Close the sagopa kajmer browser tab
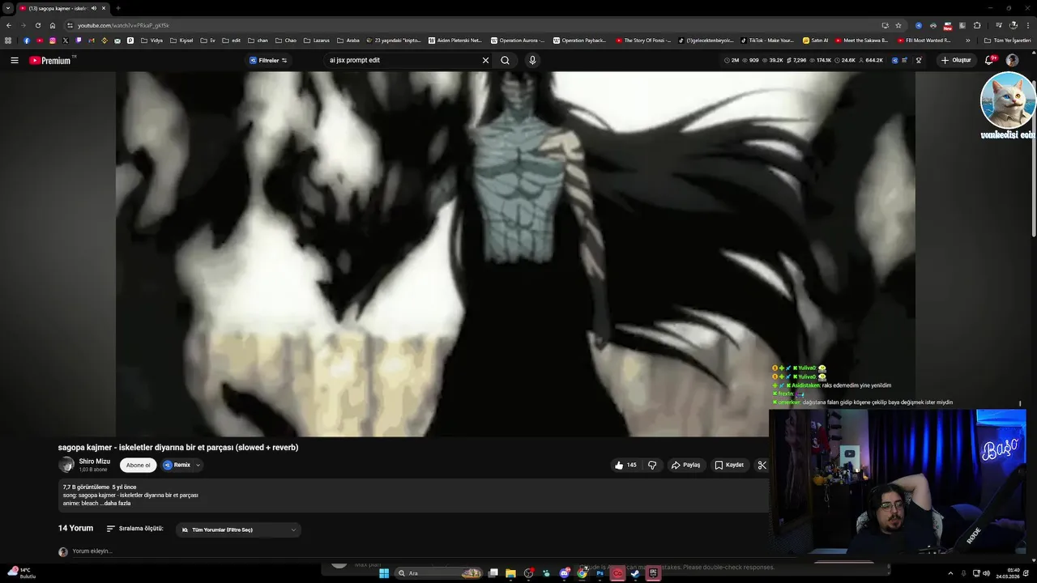The width and height of the screenshot is (1037, 583). click(x=104, y=8)
